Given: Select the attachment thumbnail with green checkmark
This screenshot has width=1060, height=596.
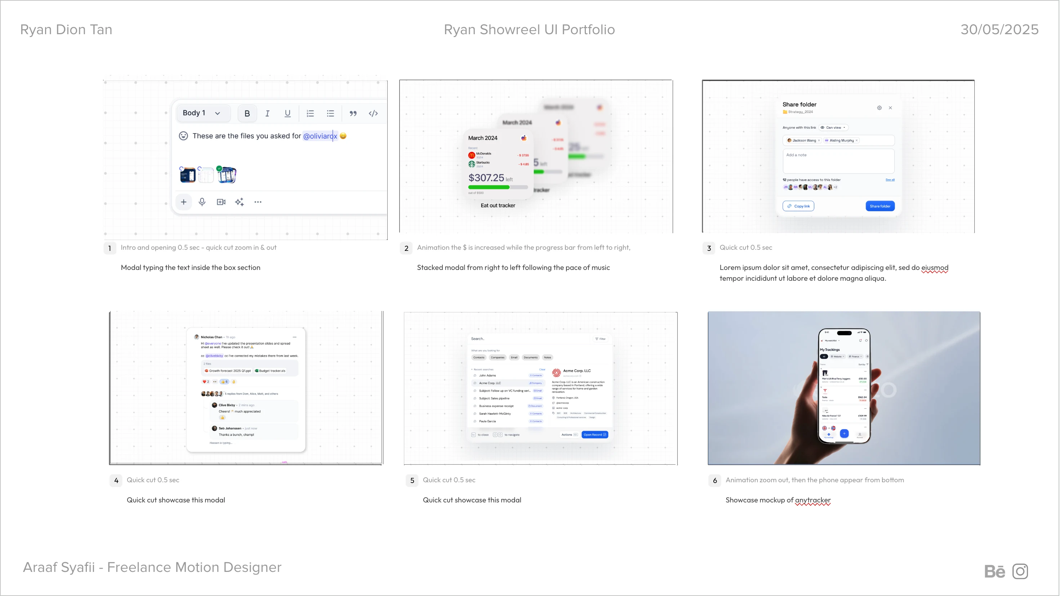Looking at the screenshot, I should tap(227, 175).
